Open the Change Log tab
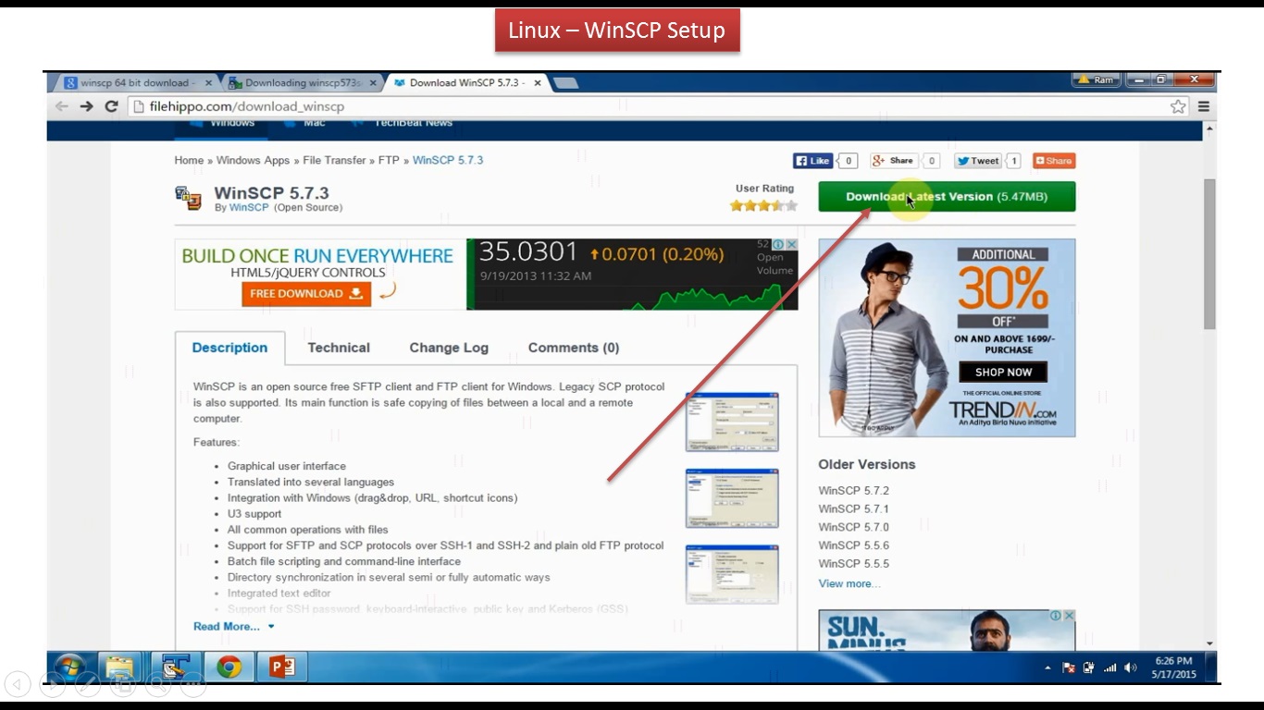 pos(449,348)
